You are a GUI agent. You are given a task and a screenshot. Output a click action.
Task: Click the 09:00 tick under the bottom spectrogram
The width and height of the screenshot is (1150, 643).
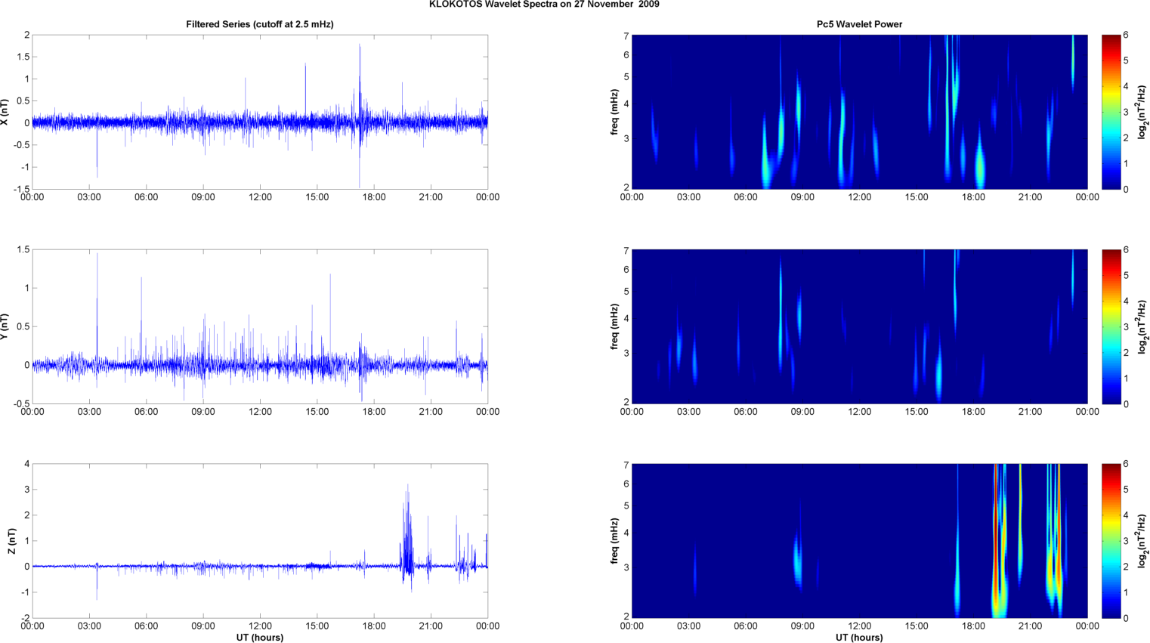[x=802, y=626]
